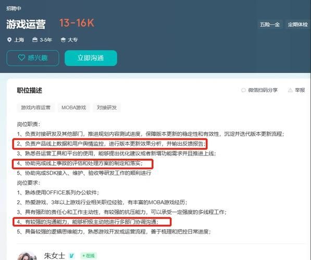Click the WeChat icon beside 微信扫码分享

pos(243,90)
